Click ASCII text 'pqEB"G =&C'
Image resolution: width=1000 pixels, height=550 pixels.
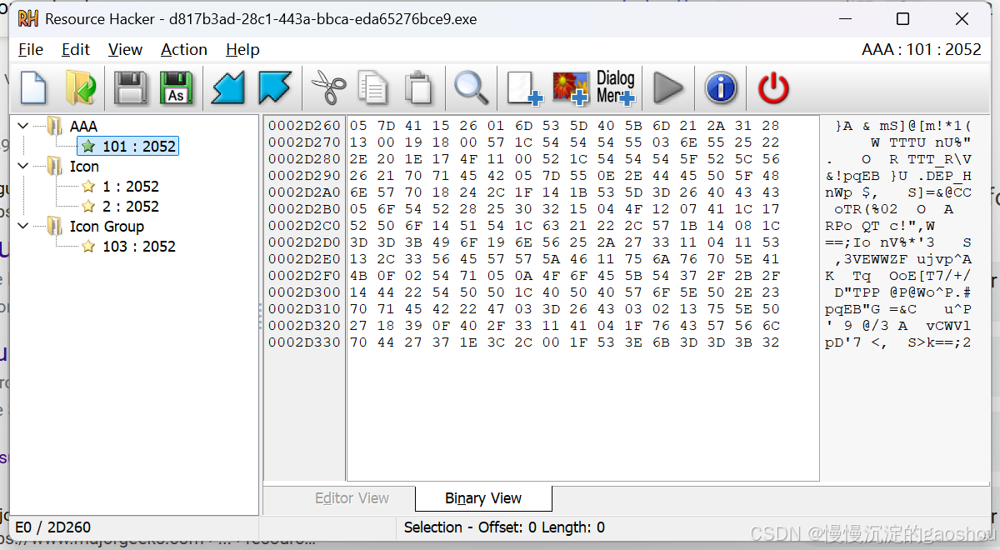[x=871, y=309]
